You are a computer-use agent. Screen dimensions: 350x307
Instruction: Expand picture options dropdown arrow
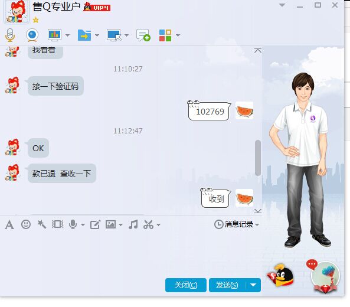120,224
